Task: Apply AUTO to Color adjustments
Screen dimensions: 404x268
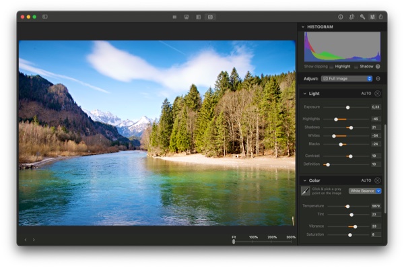Action: [366, 180]
